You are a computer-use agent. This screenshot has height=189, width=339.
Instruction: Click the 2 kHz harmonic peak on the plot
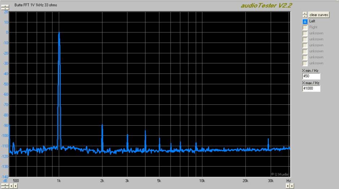point(102,125)
